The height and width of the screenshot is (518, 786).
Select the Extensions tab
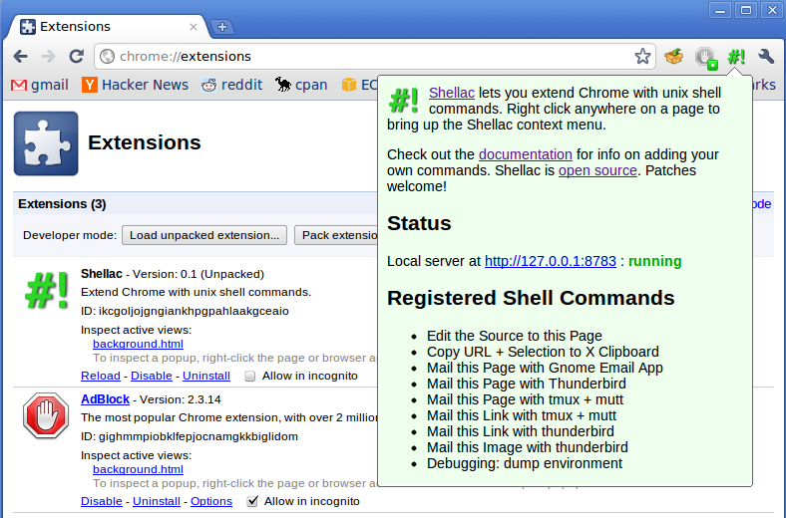click(x=107, y=27)
